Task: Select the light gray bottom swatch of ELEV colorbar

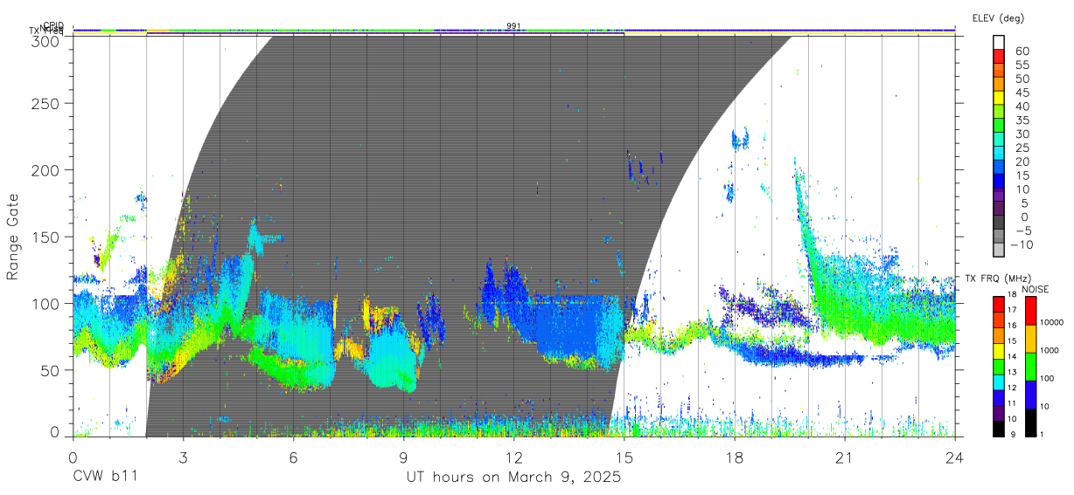Action: coord(1000,251)
